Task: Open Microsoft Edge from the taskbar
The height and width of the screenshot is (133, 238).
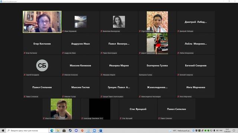Action: [52, 130]
